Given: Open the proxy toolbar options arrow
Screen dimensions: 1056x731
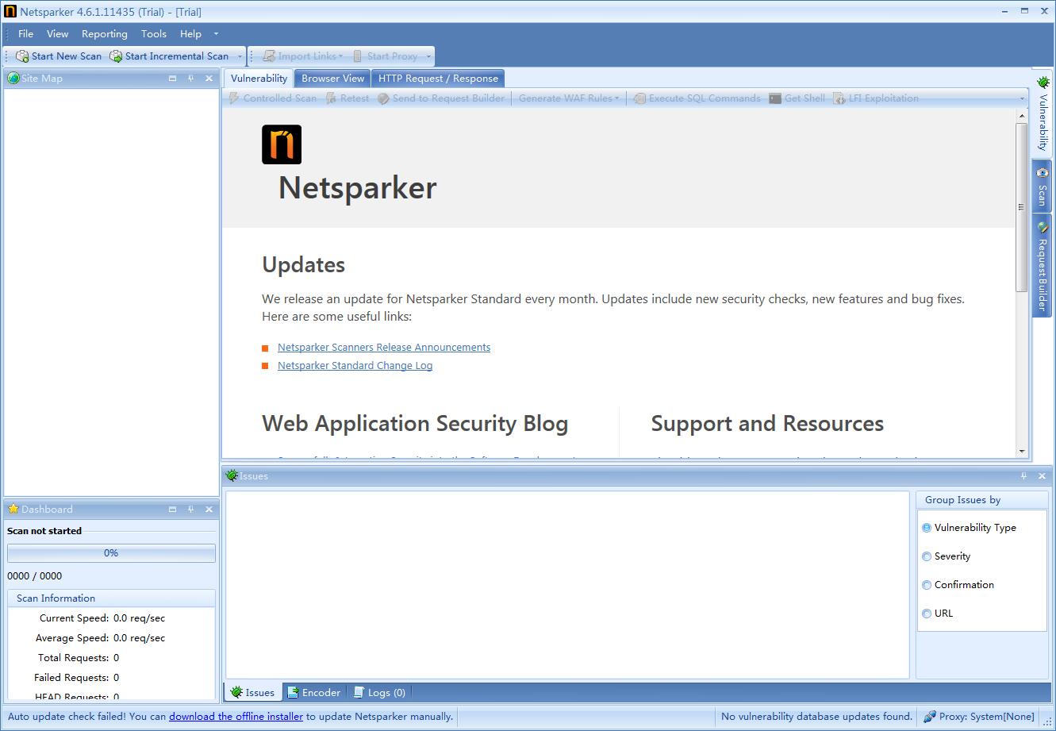Looking at the screenshot, I should (x=428, y=56).
